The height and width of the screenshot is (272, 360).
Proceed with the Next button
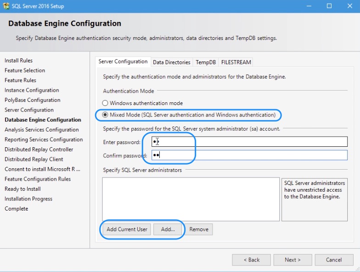tap(292, 260)
